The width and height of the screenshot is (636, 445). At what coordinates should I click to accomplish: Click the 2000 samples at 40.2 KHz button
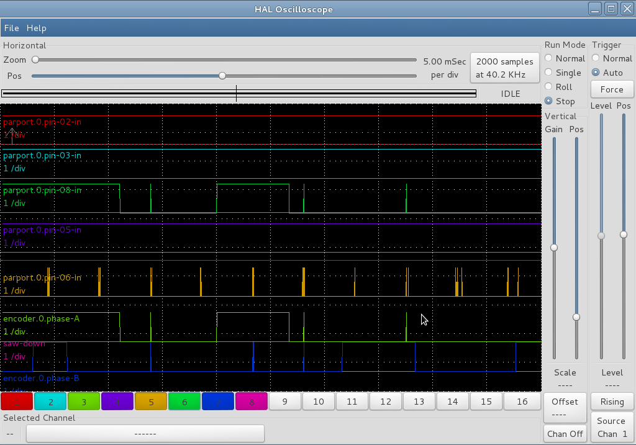point(504,68)
